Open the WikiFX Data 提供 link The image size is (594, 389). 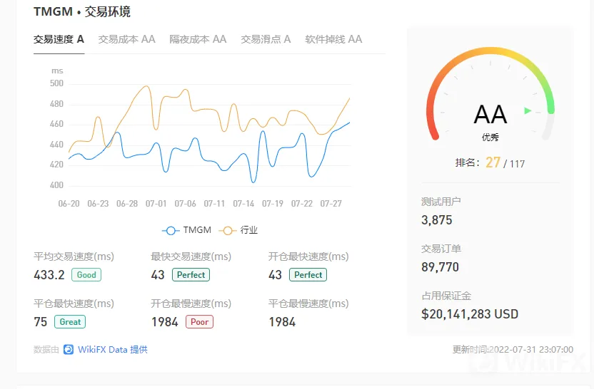click(x=113, y=350)
